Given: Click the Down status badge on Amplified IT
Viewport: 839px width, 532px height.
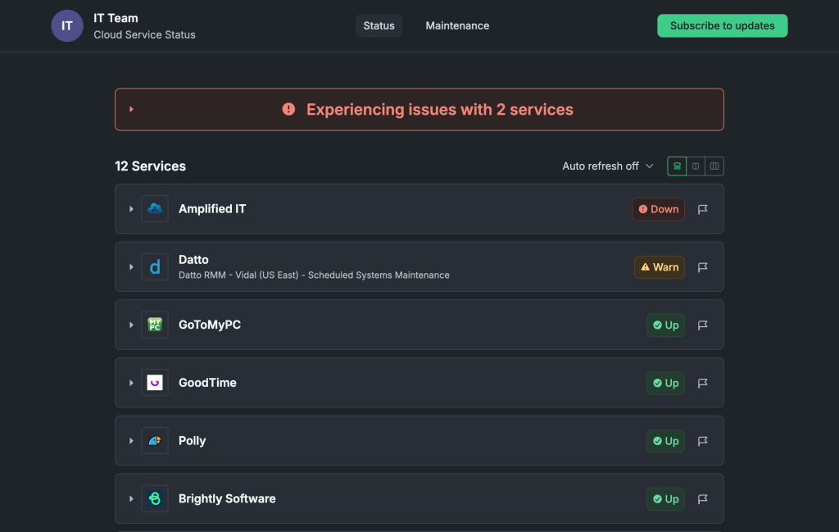Looking at the screenshot, I should point(658,209).
